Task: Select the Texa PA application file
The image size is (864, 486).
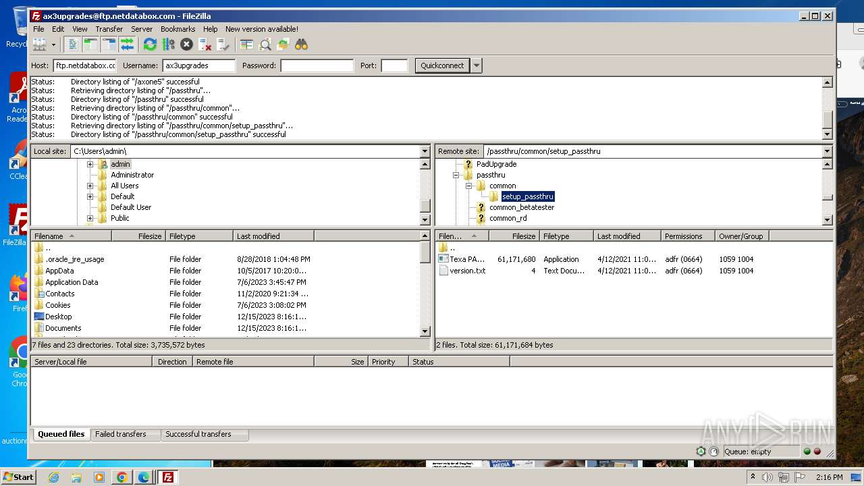Action: coord(467,259)
